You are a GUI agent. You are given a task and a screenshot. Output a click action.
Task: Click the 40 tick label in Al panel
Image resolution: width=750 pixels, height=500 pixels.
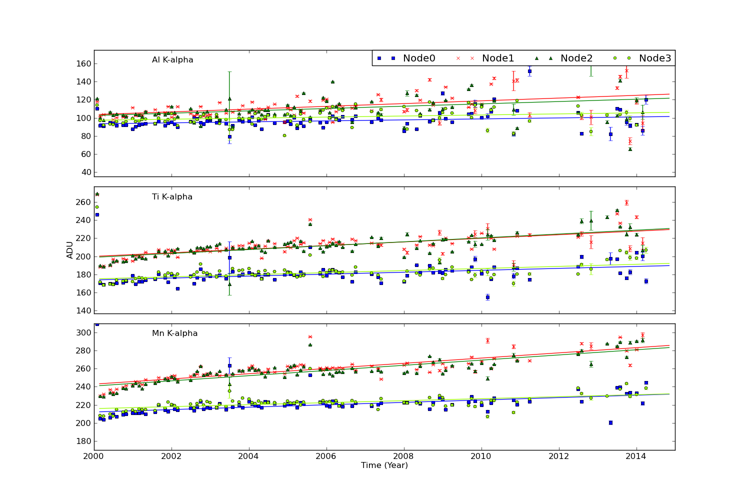click(x=85, y=172)
